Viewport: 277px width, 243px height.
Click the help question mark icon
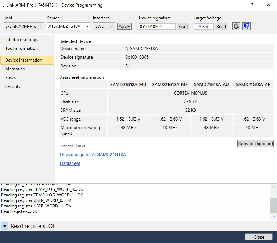click(x=252, y=5)
